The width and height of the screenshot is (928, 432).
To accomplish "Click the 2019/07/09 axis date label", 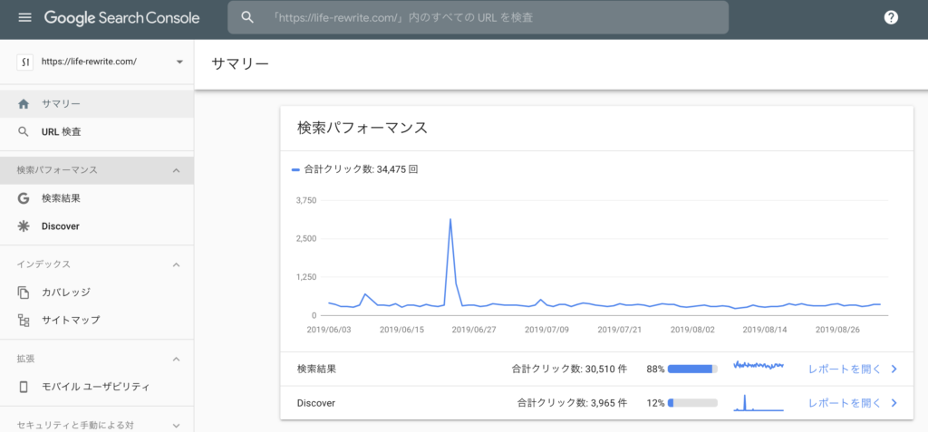I will coord(546,329).
